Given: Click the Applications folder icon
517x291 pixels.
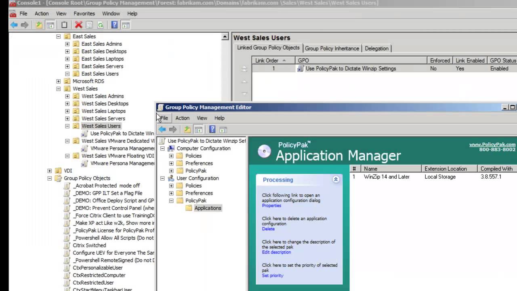Looking at the screenshot, I should click(189, 208).
